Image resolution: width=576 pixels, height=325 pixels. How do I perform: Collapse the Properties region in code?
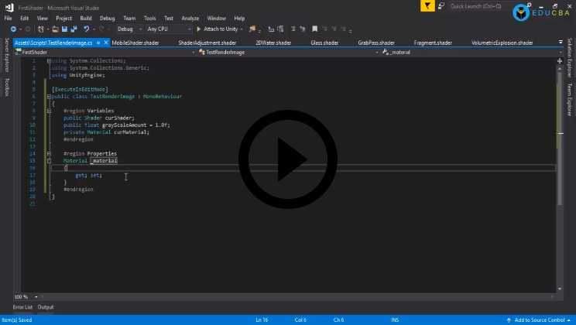click(x=49, y=153)
